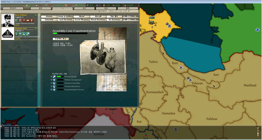Viewport: 262px width, 140px height.
Task: Open the Armor & Artillery technology category
Action: [x=65, y=17]
